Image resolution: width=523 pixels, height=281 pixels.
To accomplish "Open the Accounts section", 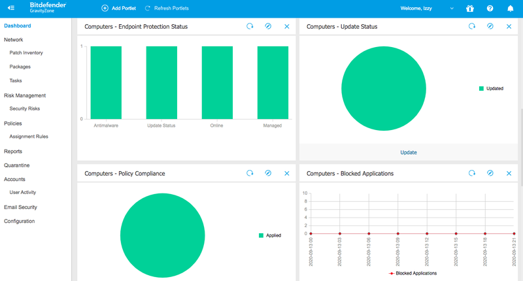I will tap(14, 179).
